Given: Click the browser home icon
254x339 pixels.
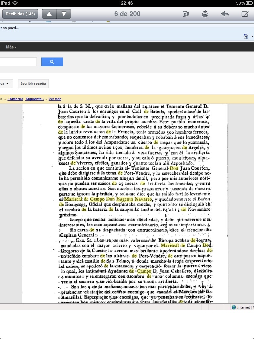Looking at the screenshot, I should 245,36.
